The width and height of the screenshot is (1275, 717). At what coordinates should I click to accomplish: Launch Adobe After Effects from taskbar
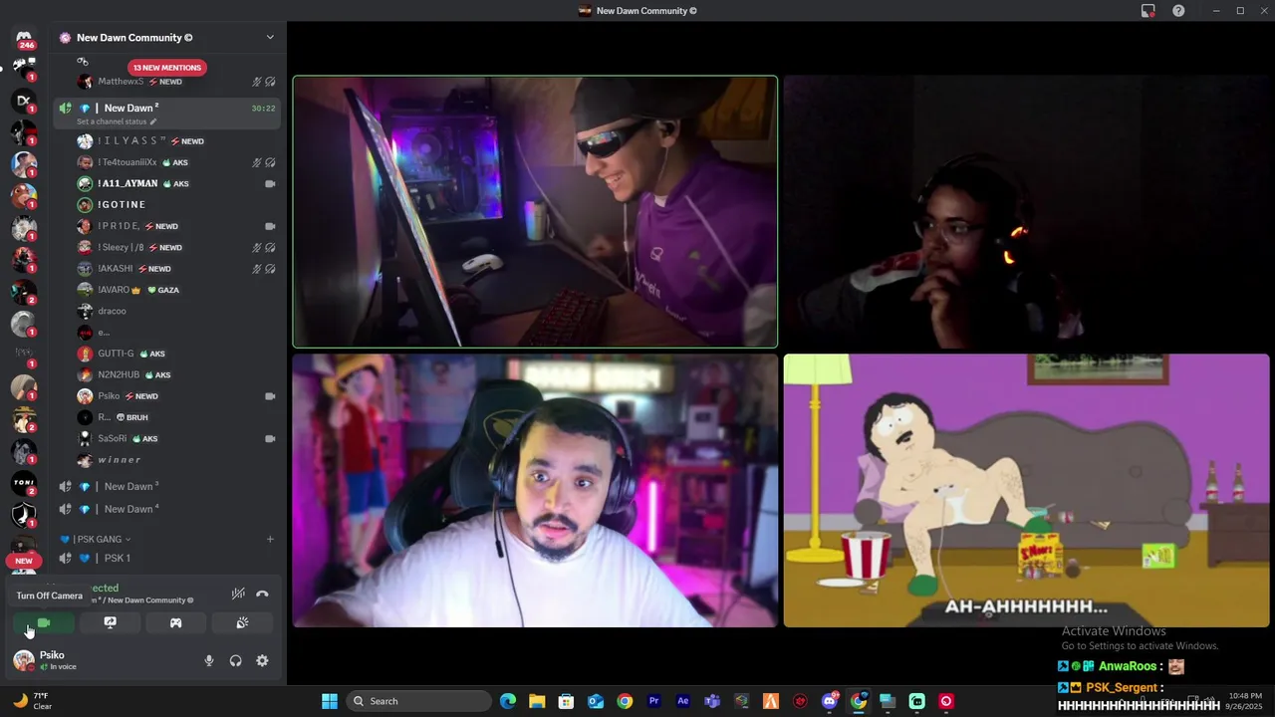coord(683,701)
